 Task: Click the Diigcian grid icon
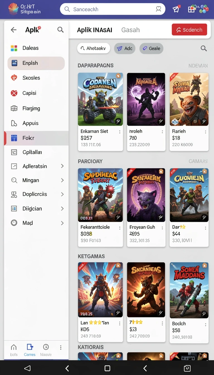[x=14, y=208]
